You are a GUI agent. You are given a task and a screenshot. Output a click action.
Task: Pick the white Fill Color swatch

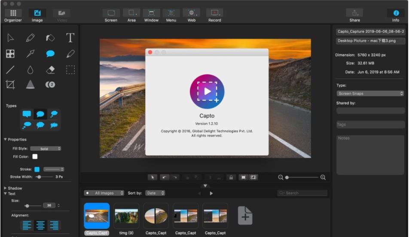[x=35, y=157]
